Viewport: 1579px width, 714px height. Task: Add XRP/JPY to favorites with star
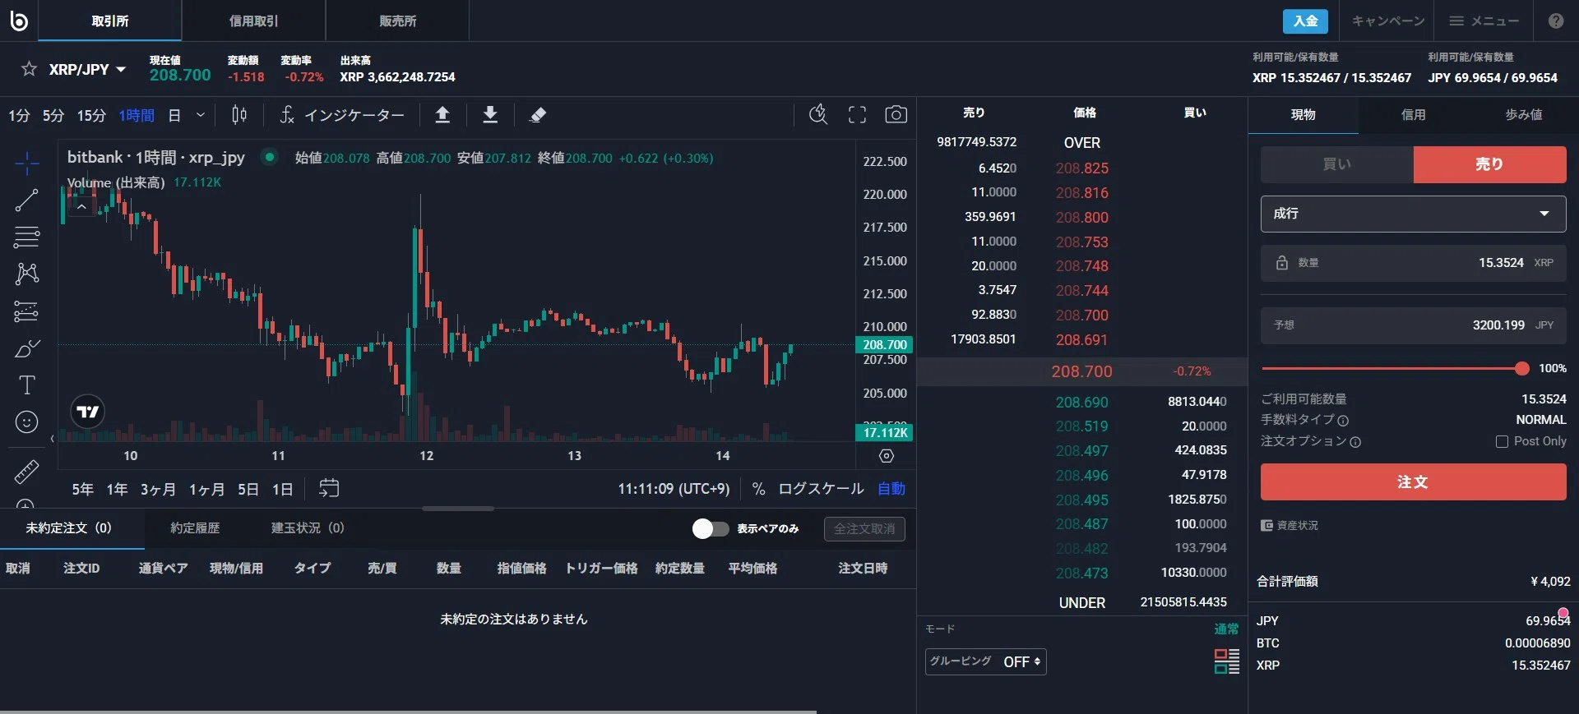29,69
